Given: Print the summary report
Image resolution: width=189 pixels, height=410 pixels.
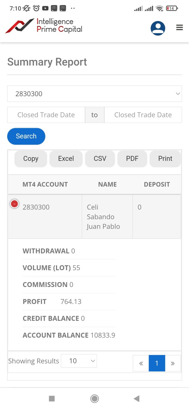Looking at the screenshot, I should pos(165,159).
